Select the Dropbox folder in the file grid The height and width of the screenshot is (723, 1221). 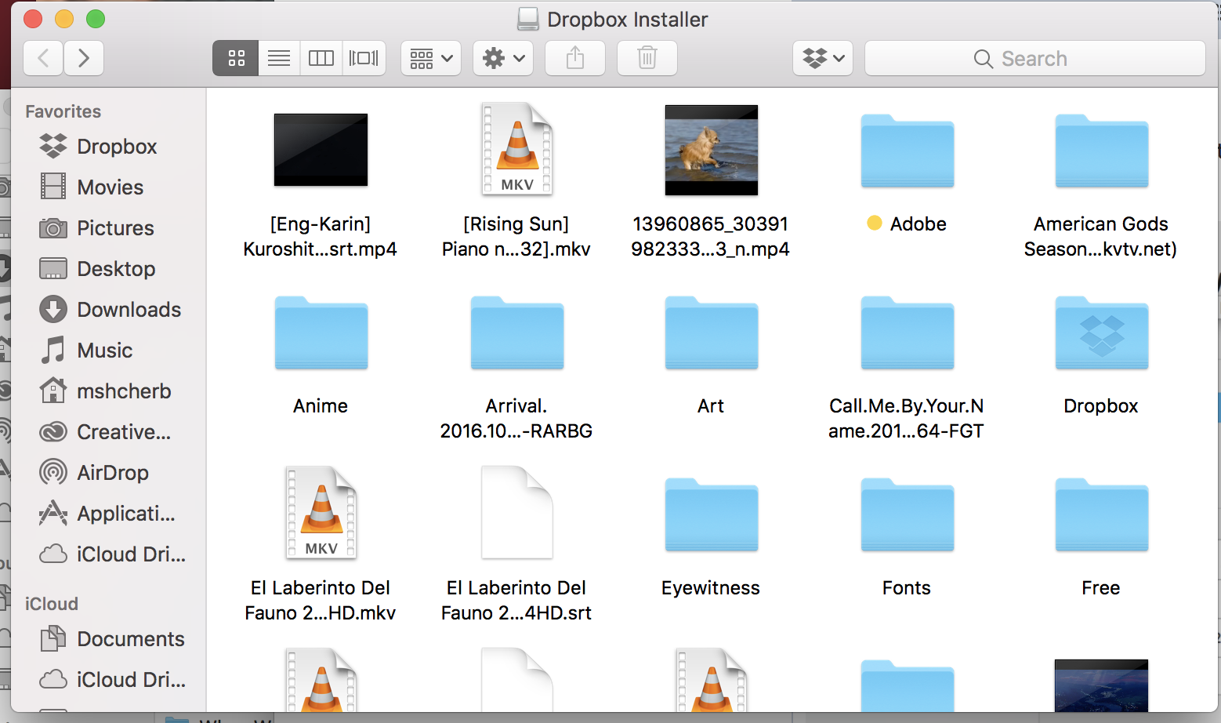(1101, 332)
